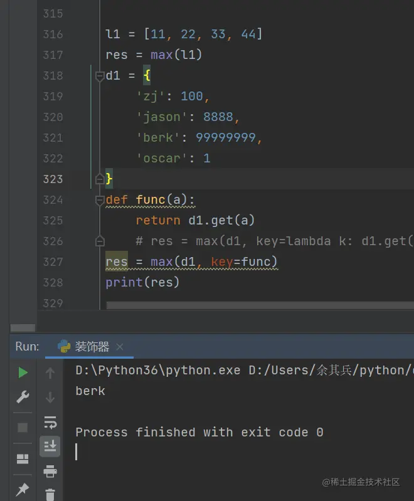This screenshot has width=414, height=501.
Task: Click the commented lambda line 326
Action: click(x=274, y=241)
